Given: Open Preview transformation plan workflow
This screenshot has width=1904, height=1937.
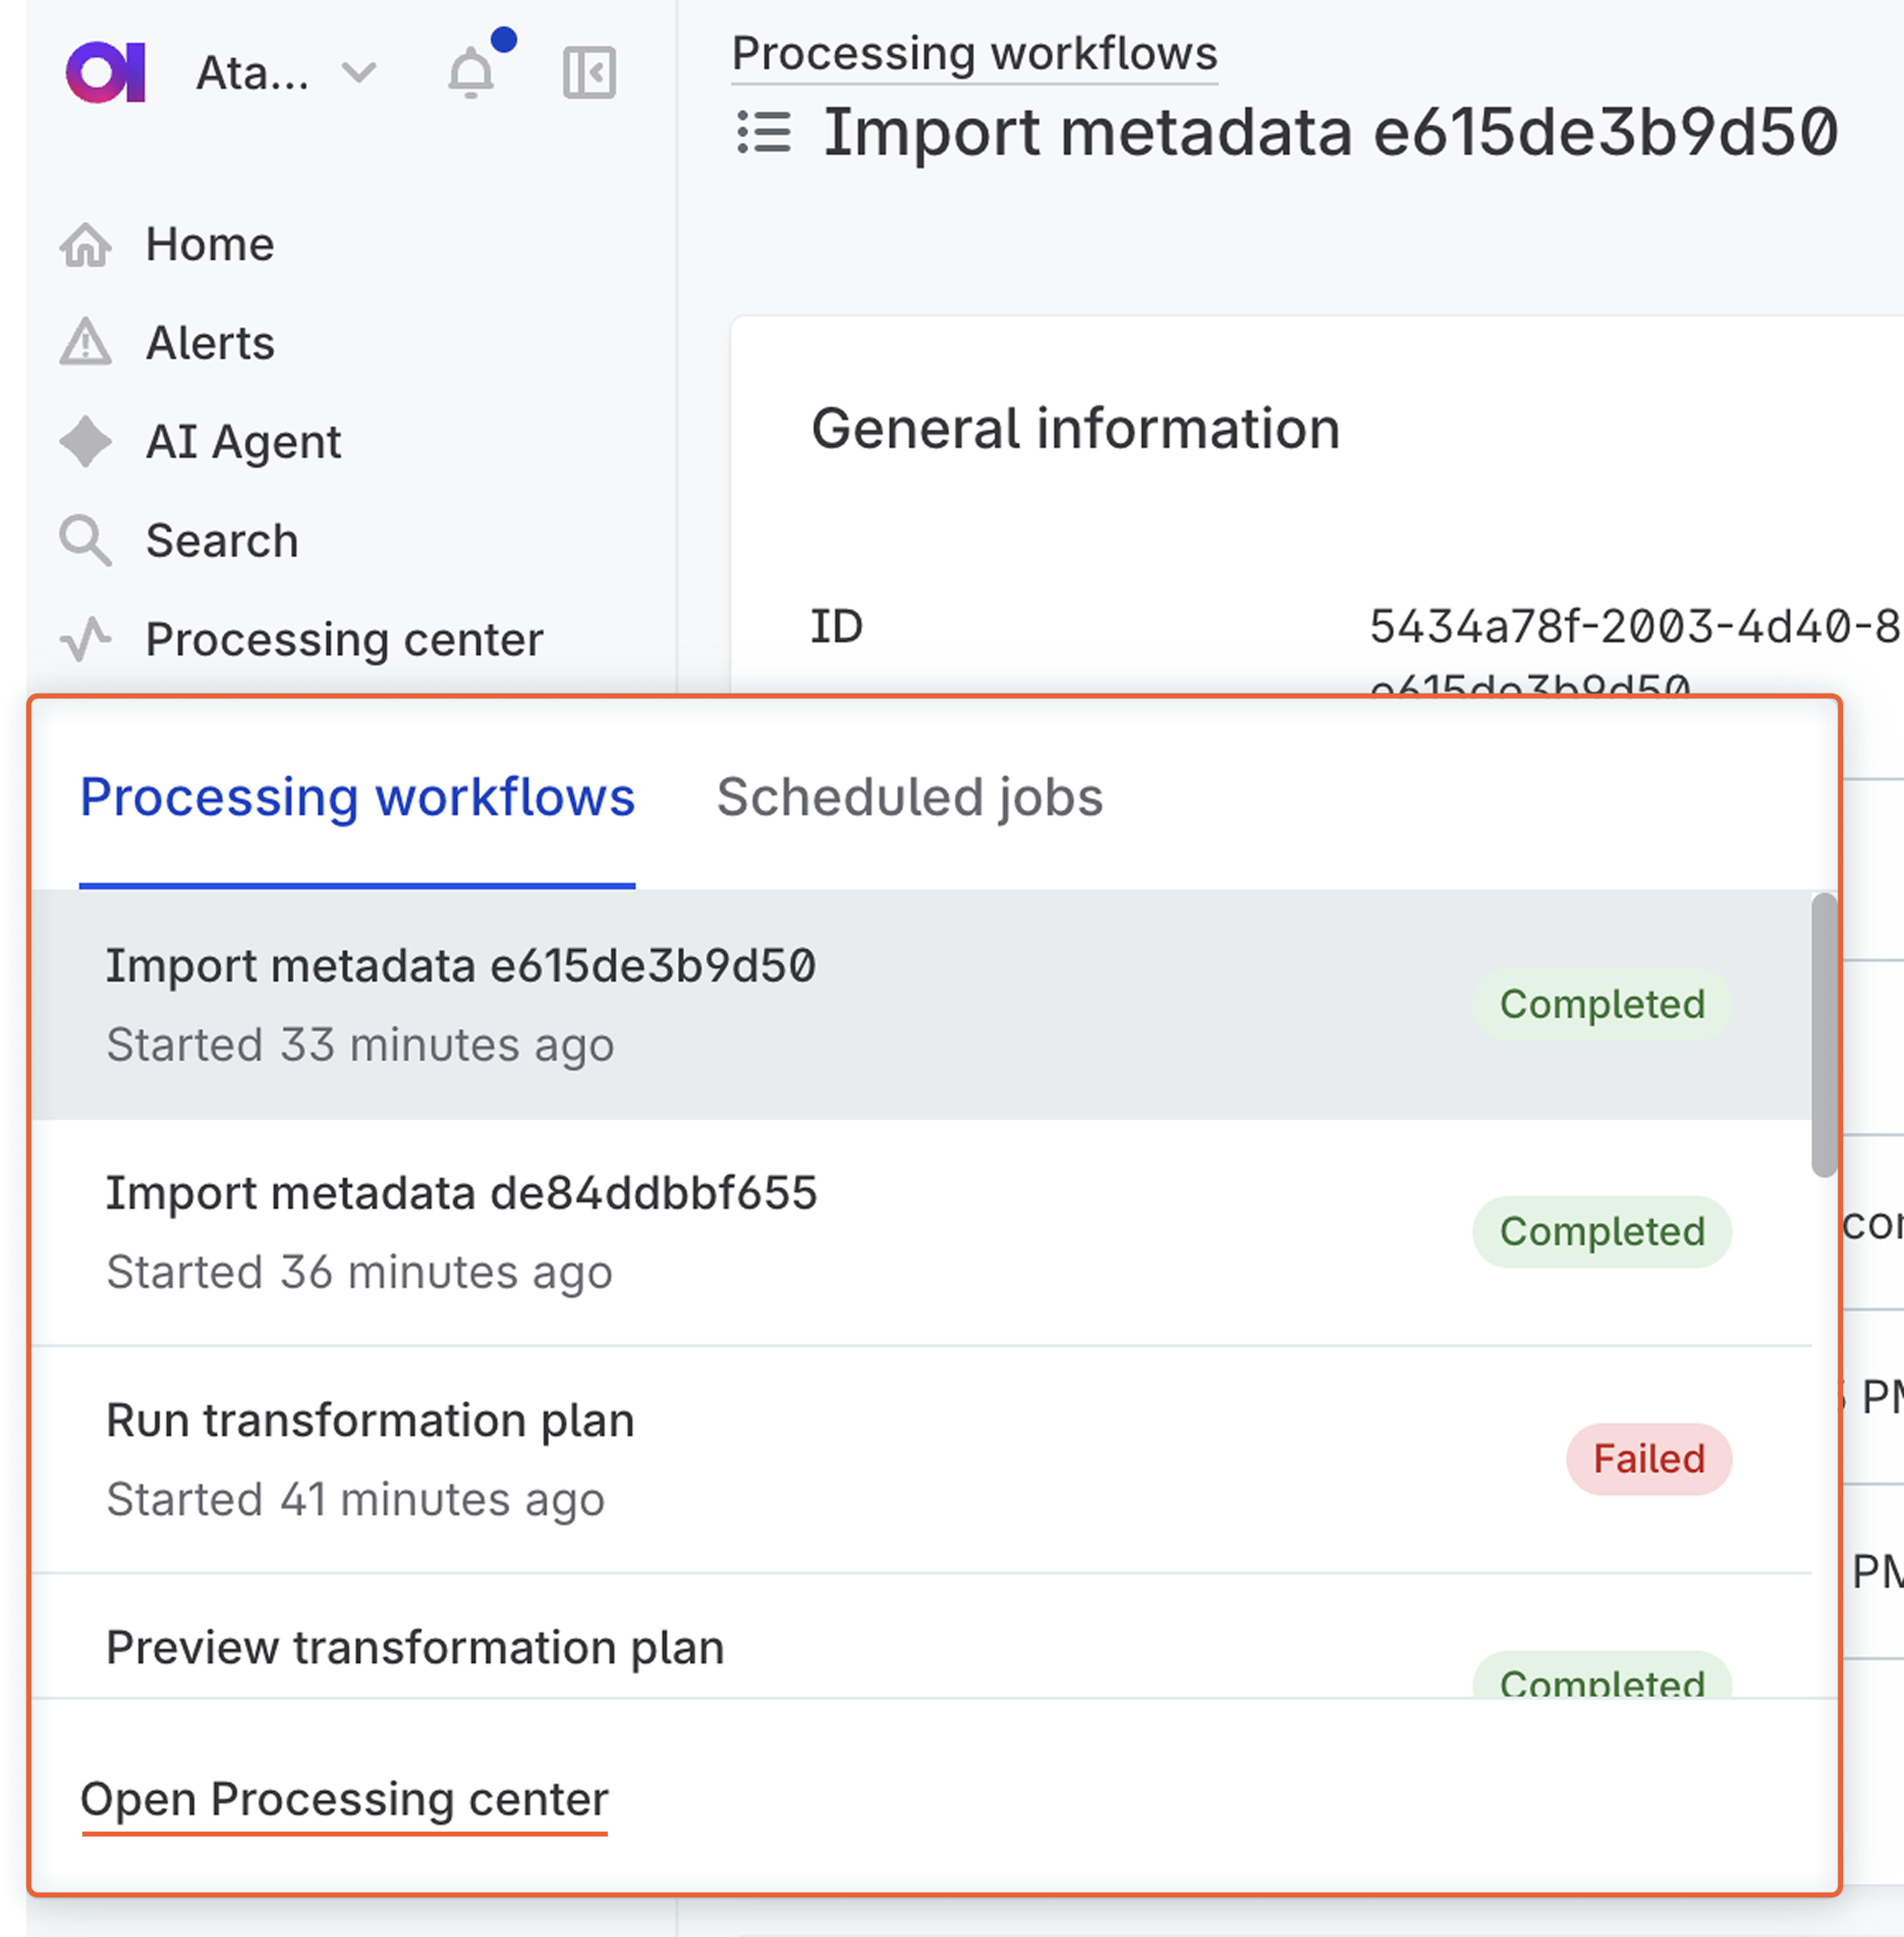Looking at the screenshot, I should click(415, 1647).
